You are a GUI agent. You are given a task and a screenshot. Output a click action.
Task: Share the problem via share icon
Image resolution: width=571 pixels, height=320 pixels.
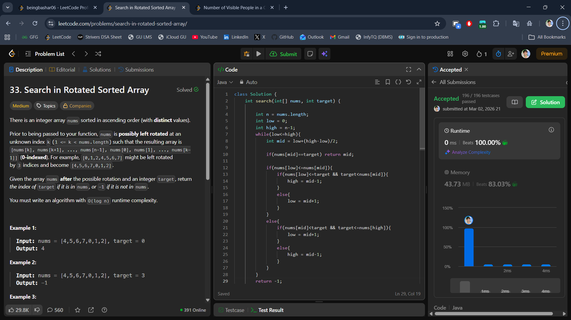click(91, 310)
